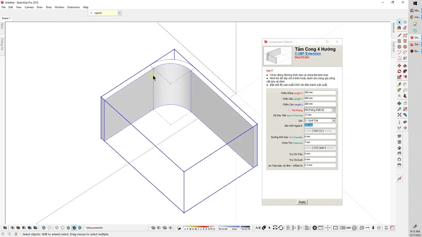
Task: Select the Protractor tool
Action: coord(399,90)
